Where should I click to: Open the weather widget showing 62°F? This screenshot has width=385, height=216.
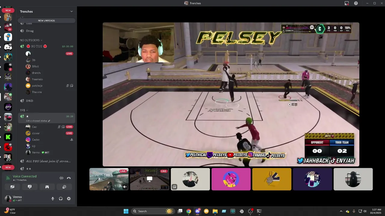tap(10, 211)
